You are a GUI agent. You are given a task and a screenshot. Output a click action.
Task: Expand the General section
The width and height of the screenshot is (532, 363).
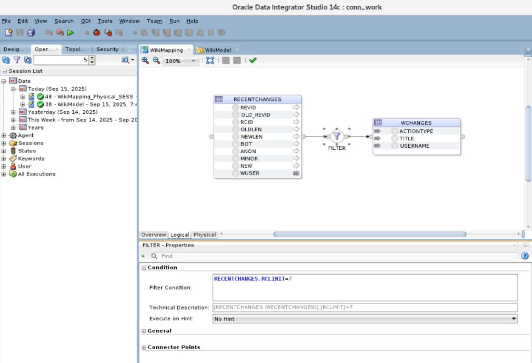[x=144, y=331]
